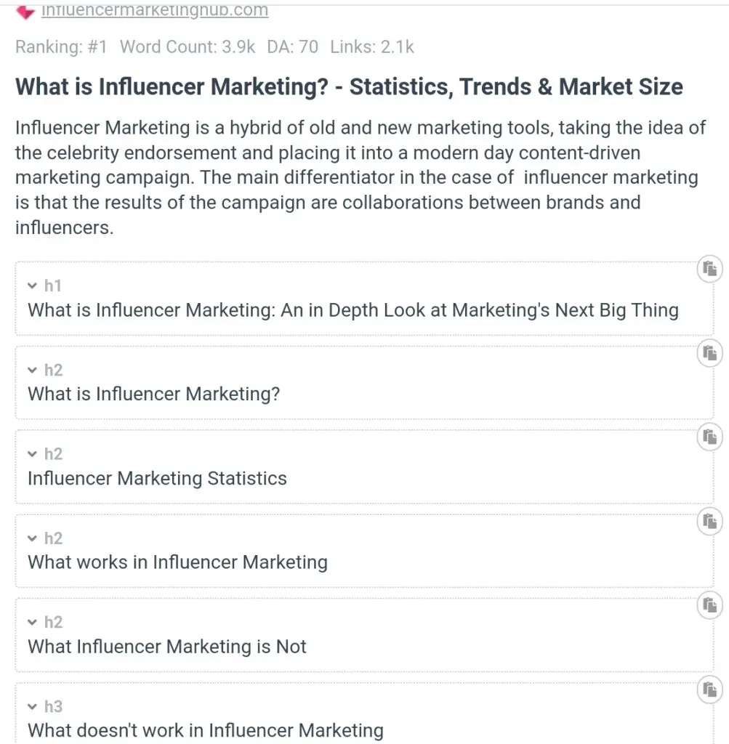Open the influencermarketinghub.com link

coord(155,11)
